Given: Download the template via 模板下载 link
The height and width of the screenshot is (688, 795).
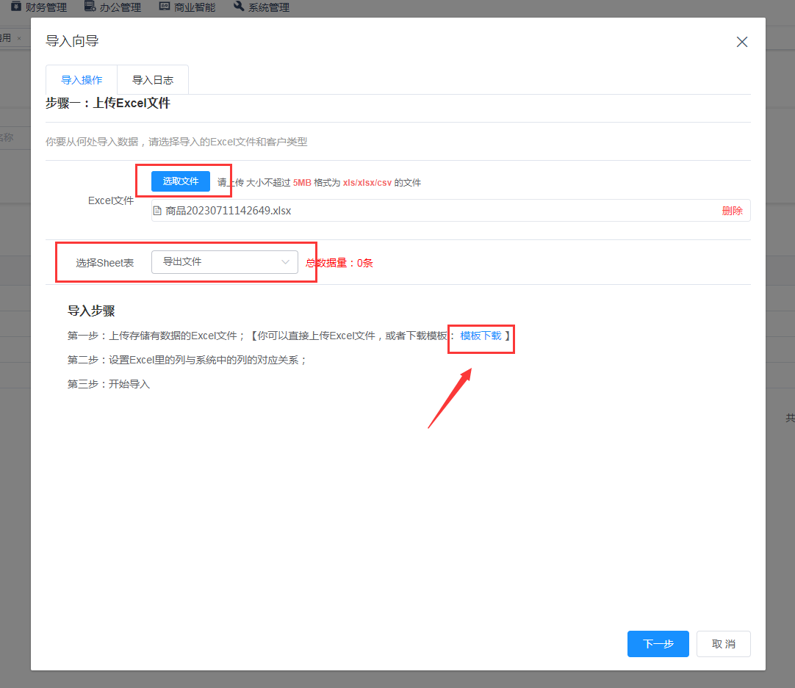Looking at the screenshot, I should 481,336.
